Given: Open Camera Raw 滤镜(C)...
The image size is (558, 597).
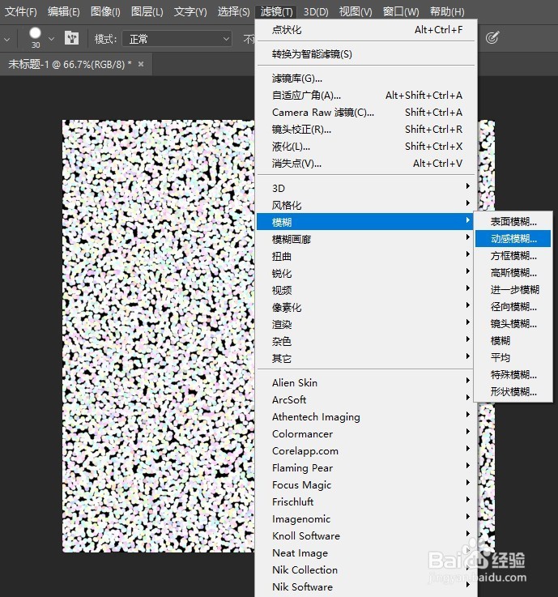Looking at the screenshot, I should [365, 113].
